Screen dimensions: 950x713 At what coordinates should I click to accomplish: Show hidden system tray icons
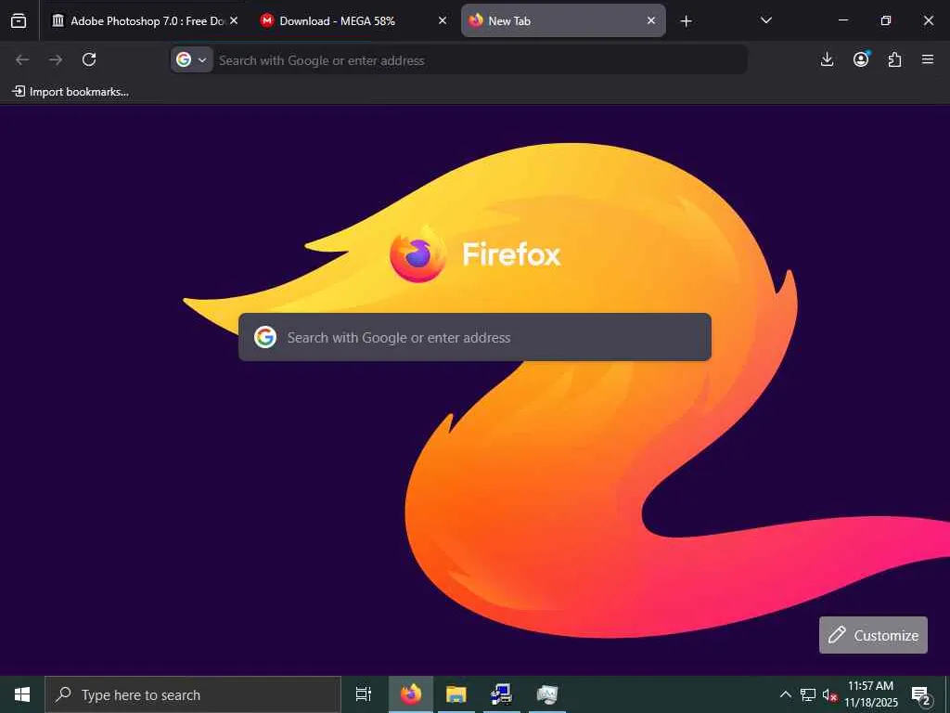785,694
